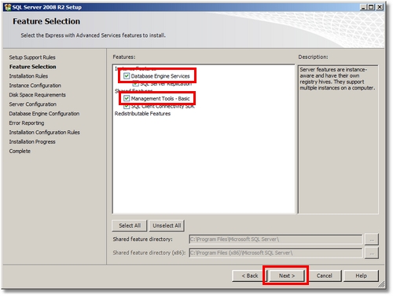Viewport: 393px width, 296px height.
Task: Select the Setup Support Rules step
Action: tap(32, 57)
